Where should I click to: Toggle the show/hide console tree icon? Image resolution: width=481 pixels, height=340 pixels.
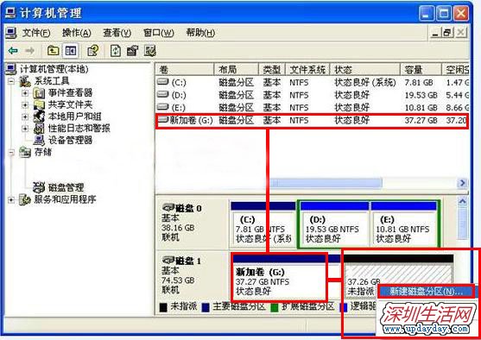[70, 51]
